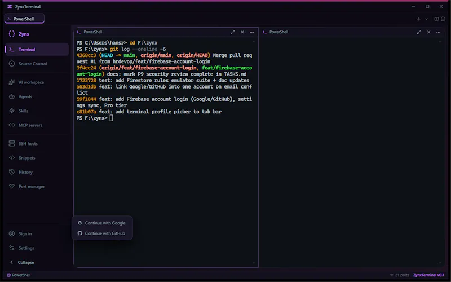The width and height of the screenshot is (451, 282).
Task: Open the Skills section
Action: (x=37, y=111)
